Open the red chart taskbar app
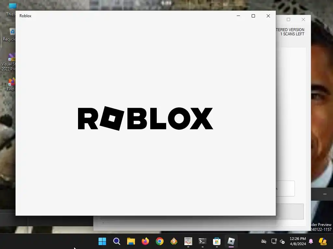This screenshot has height=249, width=333. coord(188,241)
